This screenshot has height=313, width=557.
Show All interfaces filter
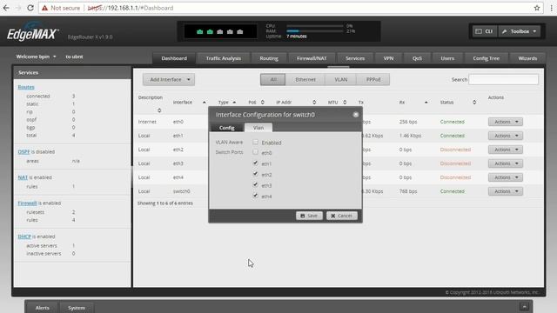[272, 79]
